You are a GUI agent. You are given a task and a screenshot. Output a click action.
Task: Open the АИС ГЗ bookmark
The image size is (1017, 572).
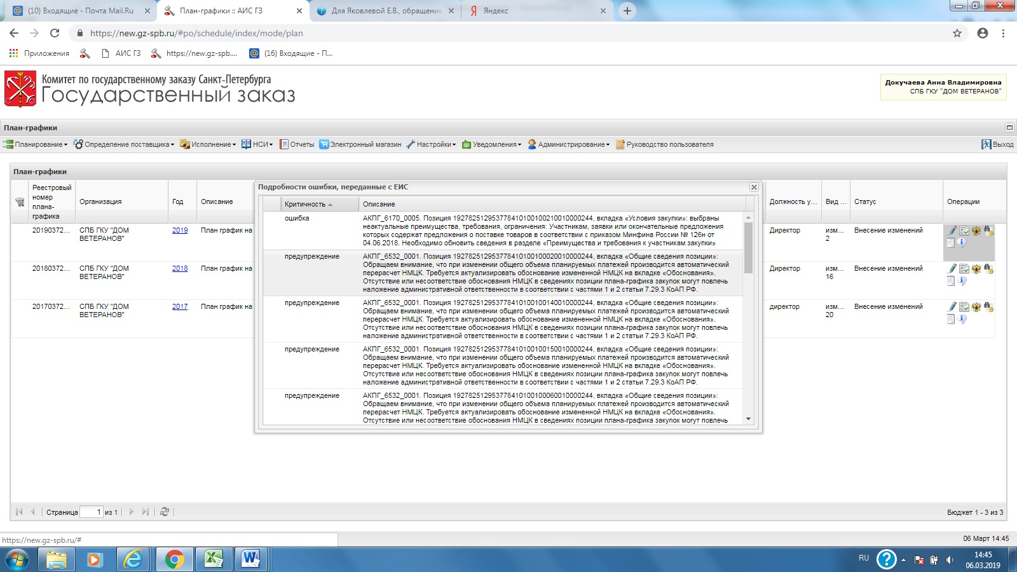click(121, 53)
